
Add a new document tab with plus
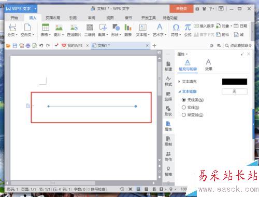click(154, 46)
